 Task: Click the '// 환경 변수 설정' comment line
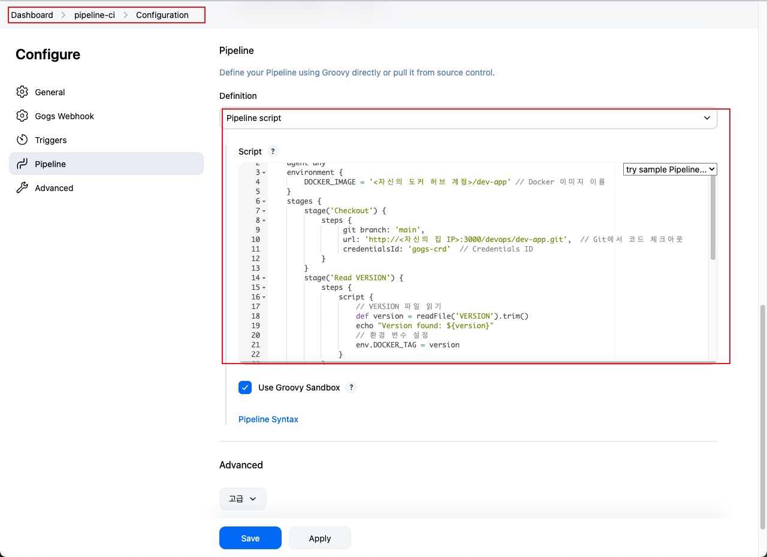(392, 335)
